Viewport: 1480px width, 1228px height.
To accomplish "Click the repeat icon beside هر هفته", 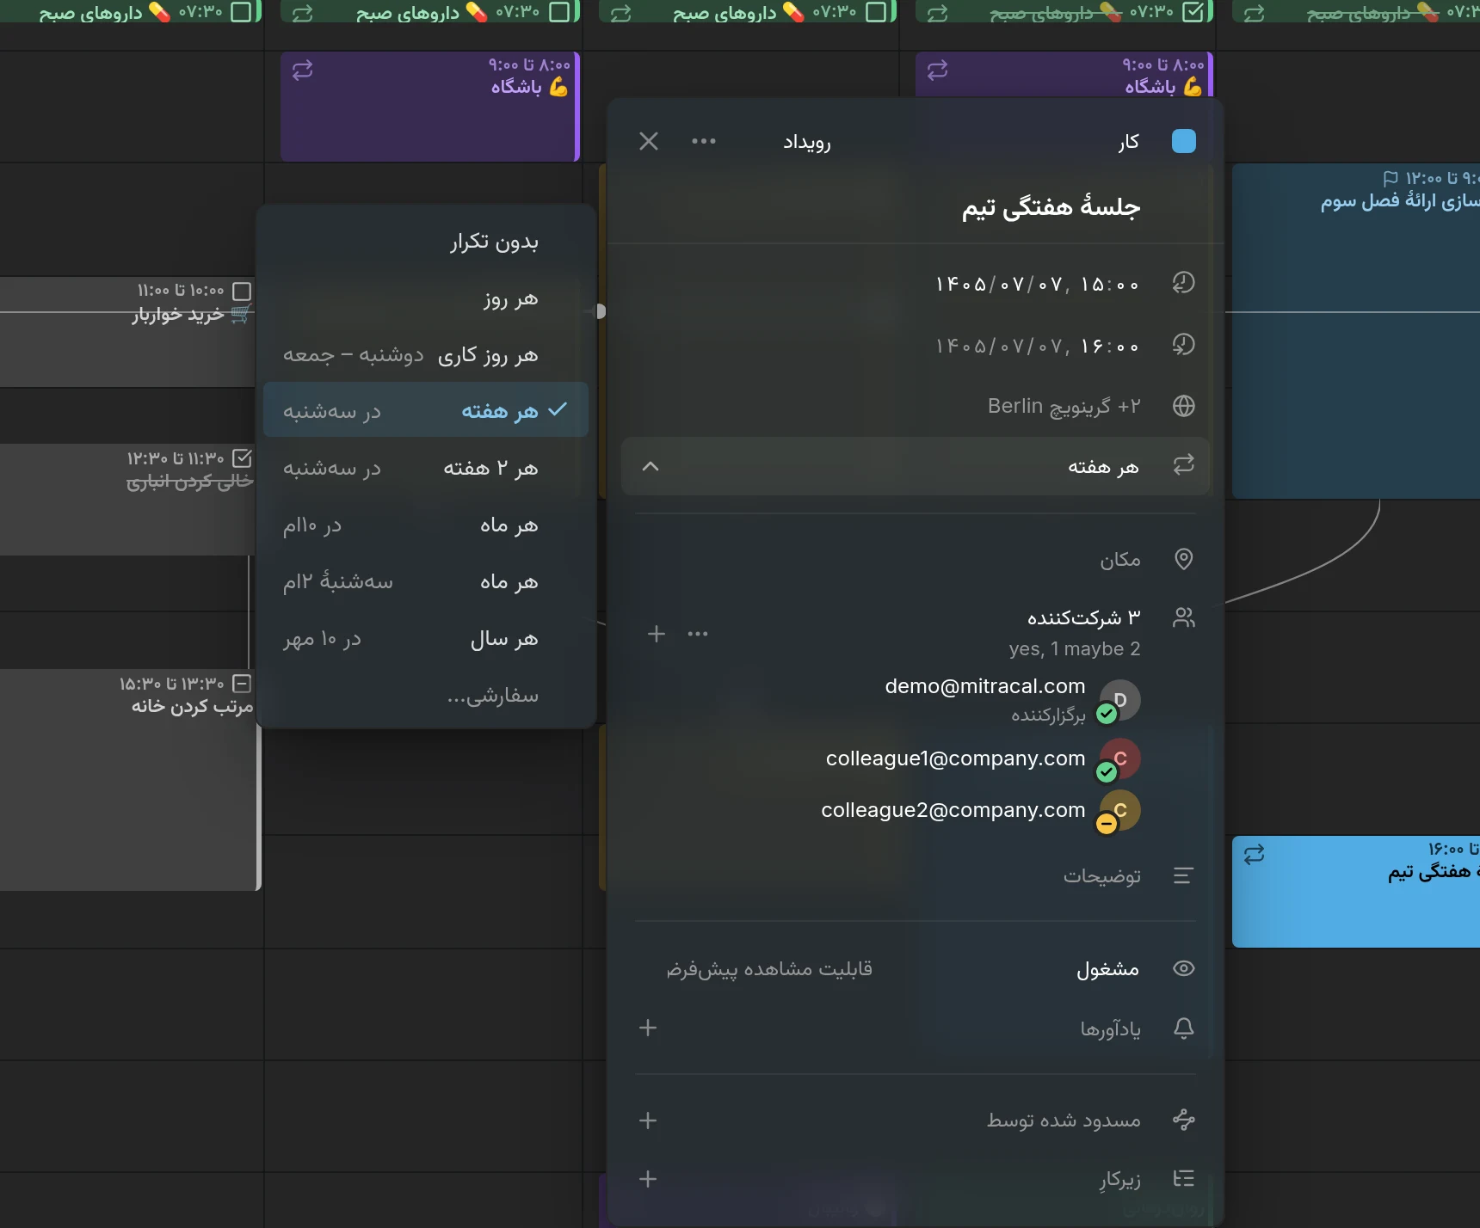I will 1184,465.
